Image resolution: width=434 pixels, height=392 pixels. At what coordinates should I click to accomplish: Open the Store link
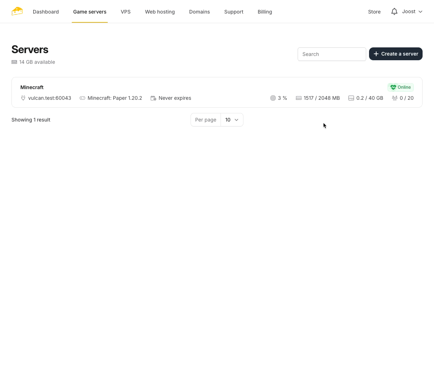[374, 12]
